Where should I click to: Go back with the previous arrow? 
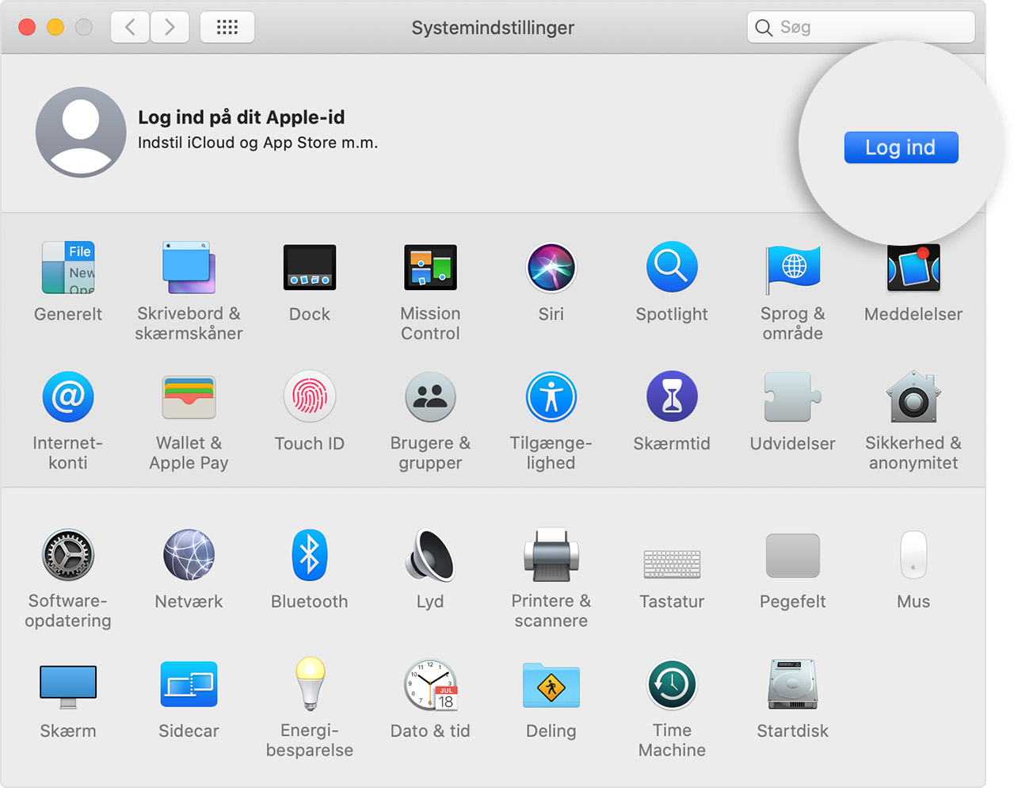pos(129,26)
